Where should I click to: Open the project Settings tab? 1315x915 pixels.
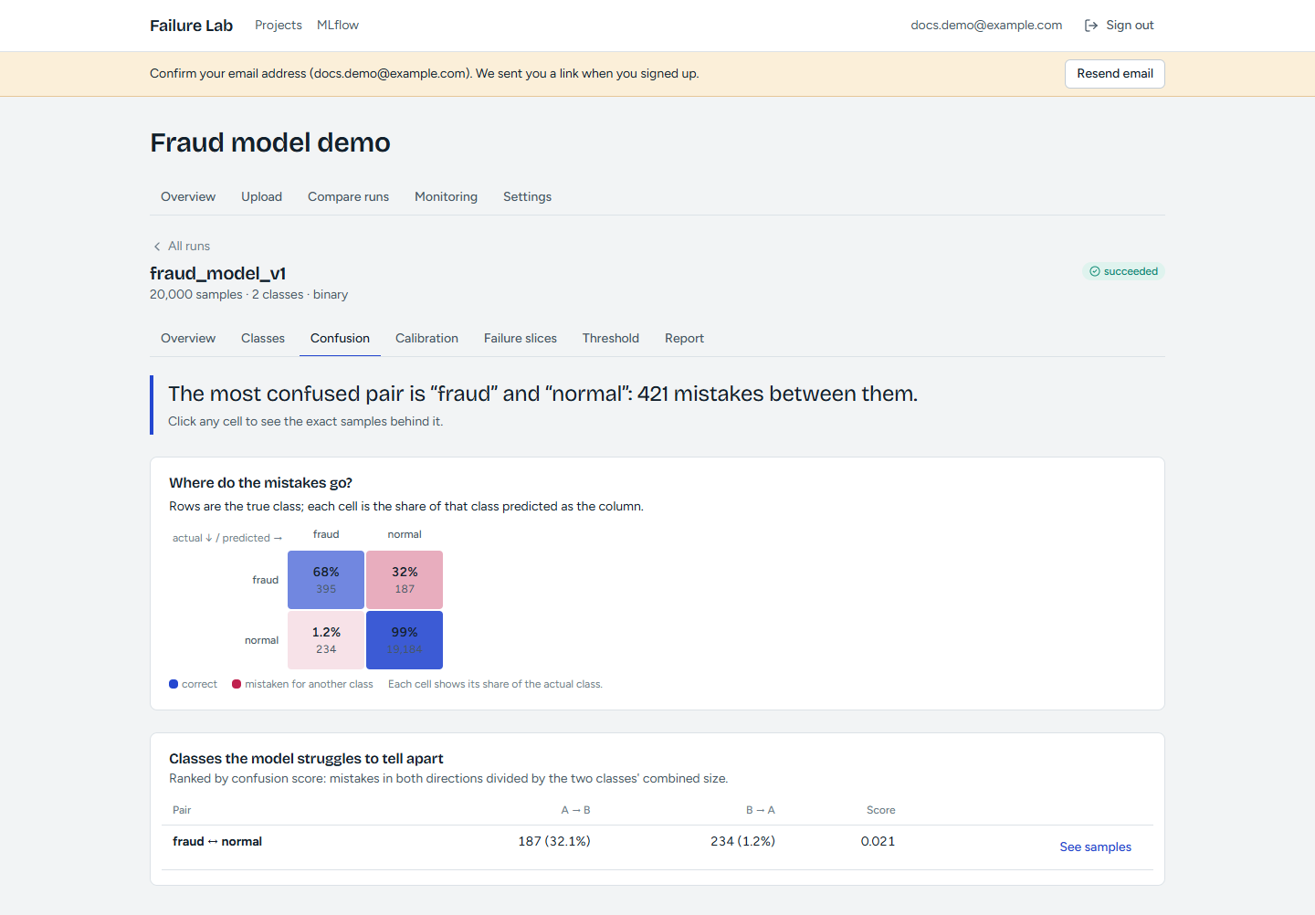point(527,196)
